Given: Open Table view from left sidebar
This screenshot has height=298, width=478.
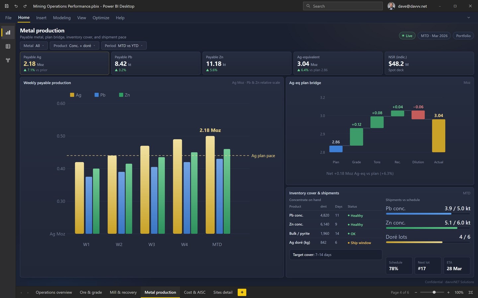Looking at the screenshot, I should (8, 46).
